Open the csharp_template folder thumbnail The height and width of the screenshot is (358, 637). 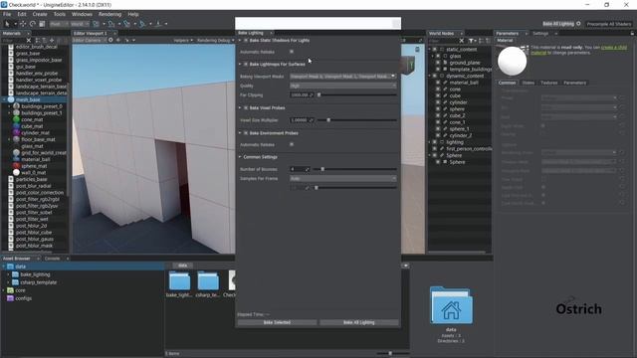[x=208, y=280]
